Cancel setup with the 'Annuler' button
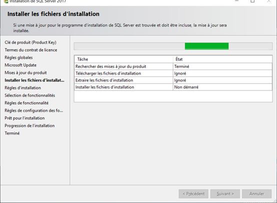This screenshot has height=203, width=277. pos(256,194)
